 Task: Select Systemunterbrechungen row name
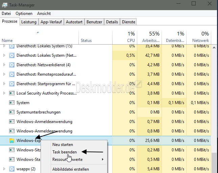pos(39,112)
